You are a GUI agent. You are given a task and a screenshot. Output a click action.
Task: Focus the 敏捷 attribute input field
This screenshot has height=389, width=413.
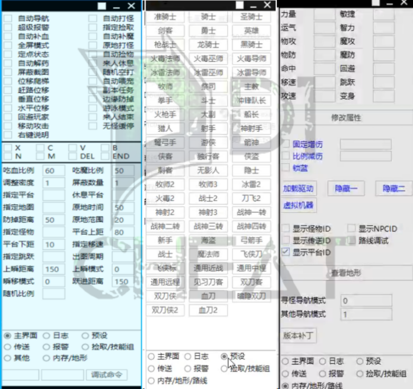point(384,14)
